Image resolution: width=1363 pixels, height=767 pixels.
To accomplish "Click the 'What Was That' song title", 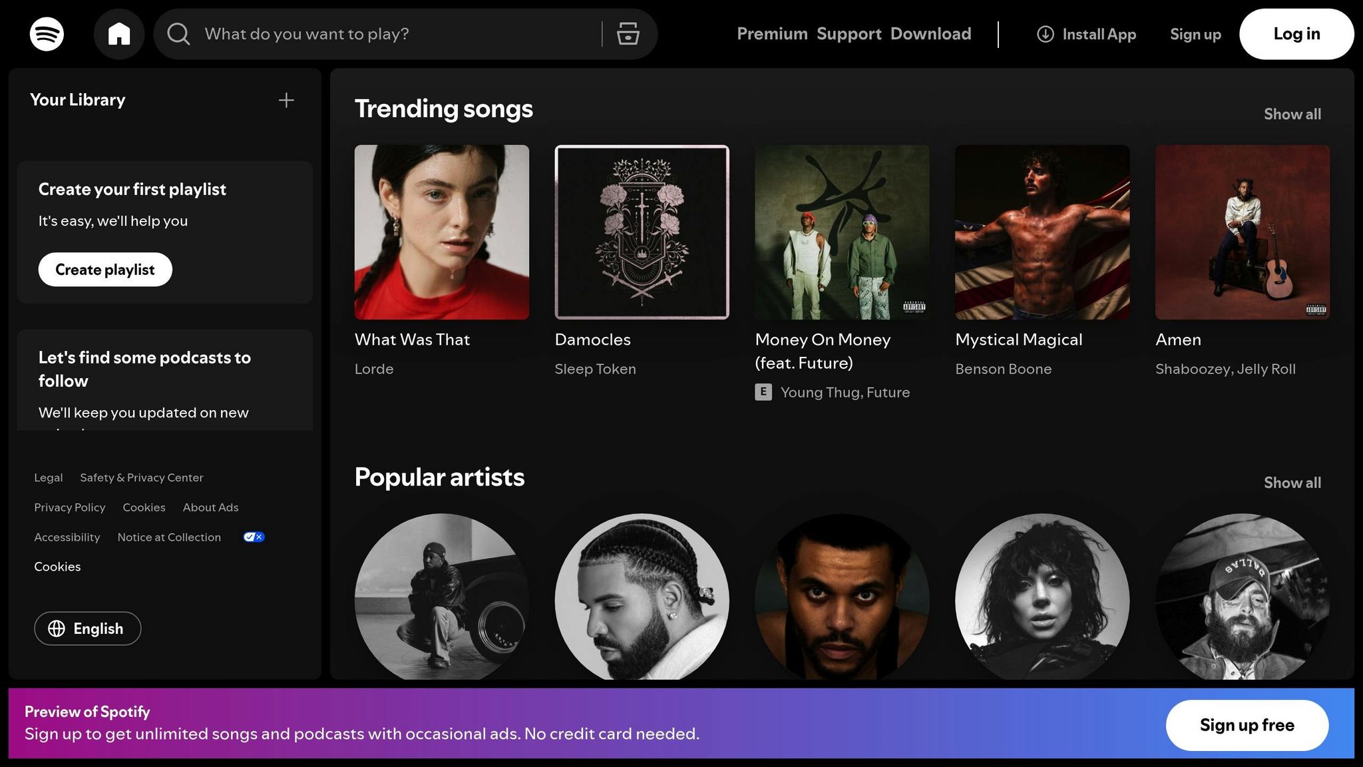I will click(412, 340).
